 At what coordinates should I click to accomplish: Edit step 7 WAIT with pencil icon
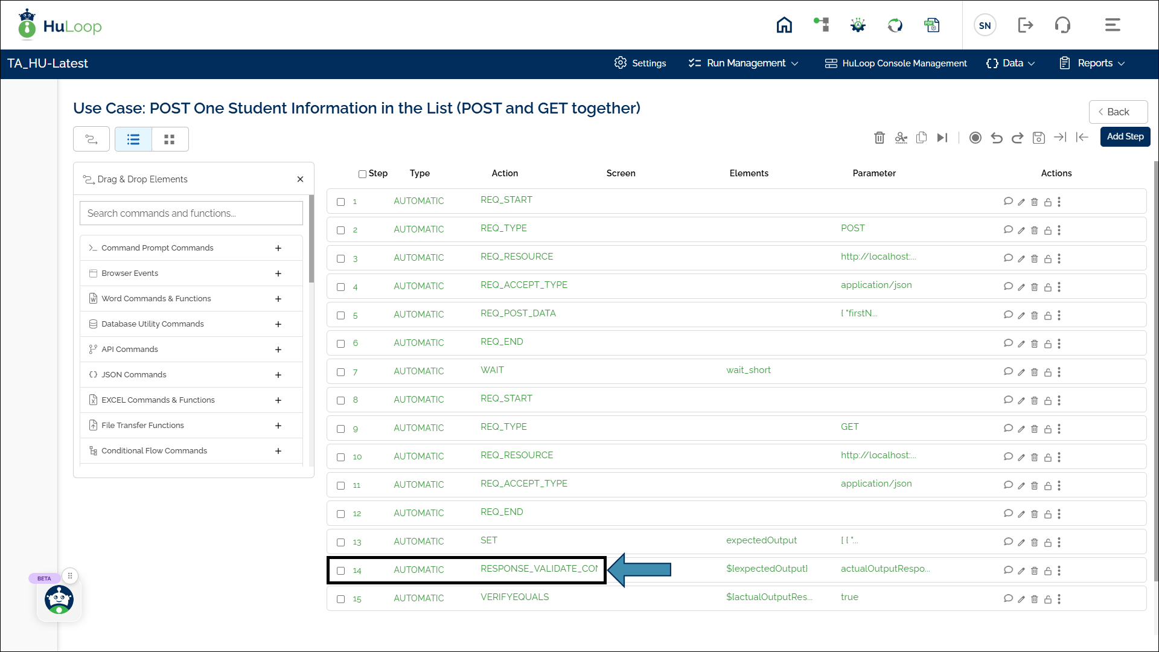1021,372
